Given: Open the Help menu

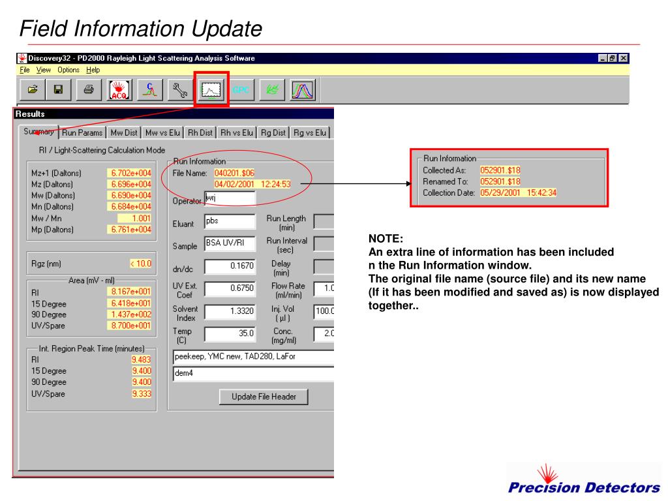Looking at the screenshot, I should click(x=93, y=70).
